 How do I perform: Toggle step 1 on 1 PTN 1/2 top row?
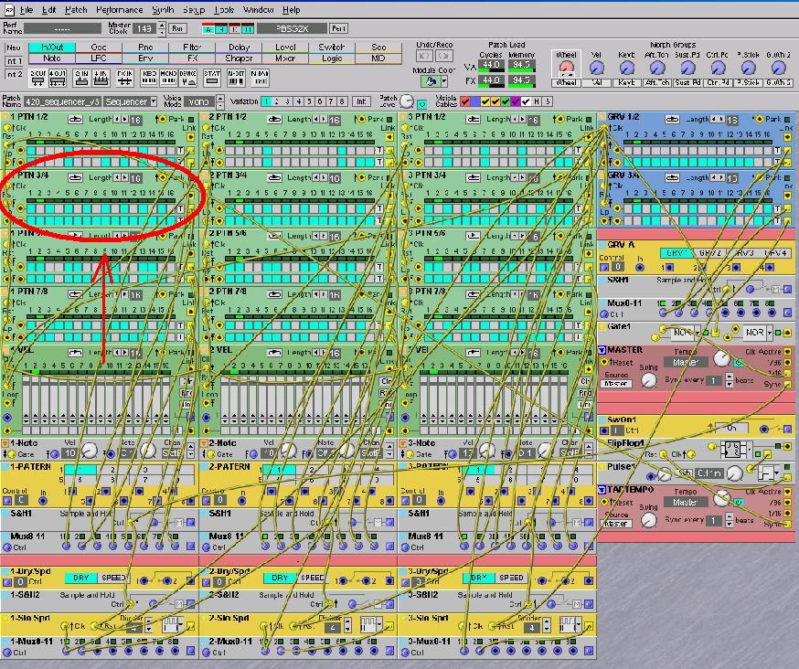pyautogui.click(x=32, y=151)
